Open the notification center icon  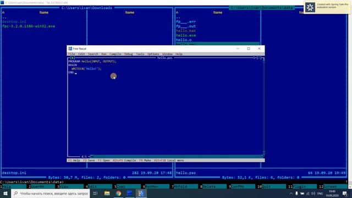(345, 194)
